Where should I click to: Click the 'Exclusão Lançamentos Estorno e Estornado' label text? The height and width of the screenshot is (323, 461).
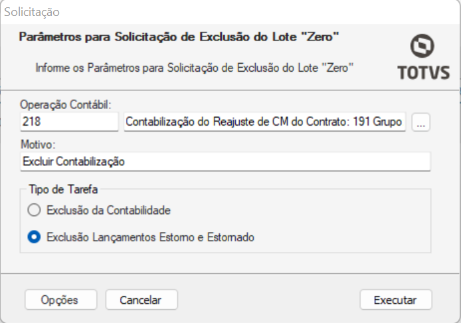click(x=150, y=237)
